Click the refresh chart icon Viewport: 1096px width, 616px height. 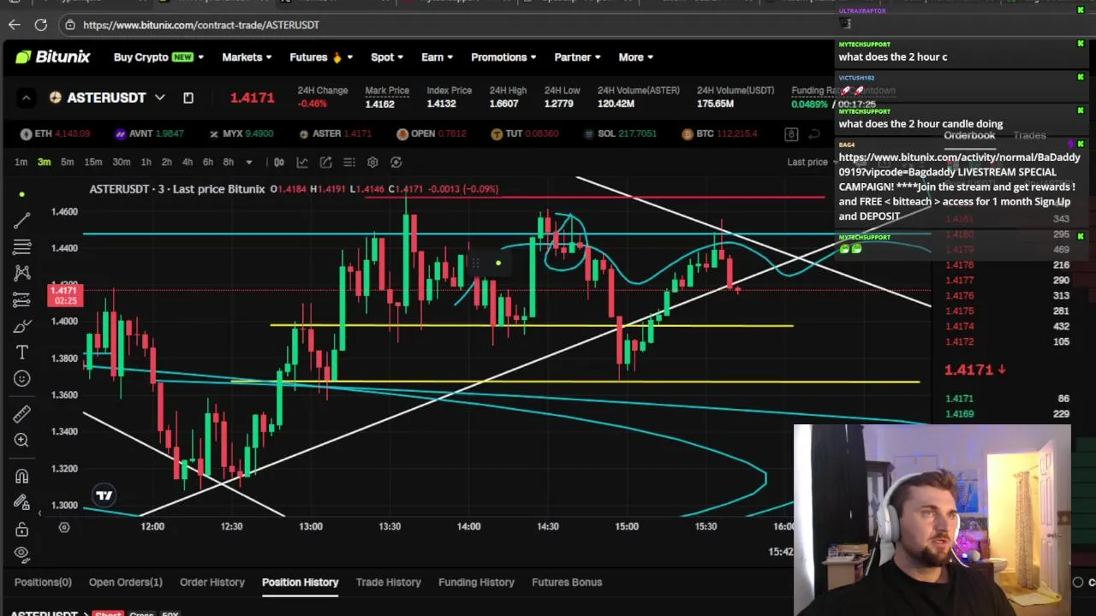tap(396, 162)
